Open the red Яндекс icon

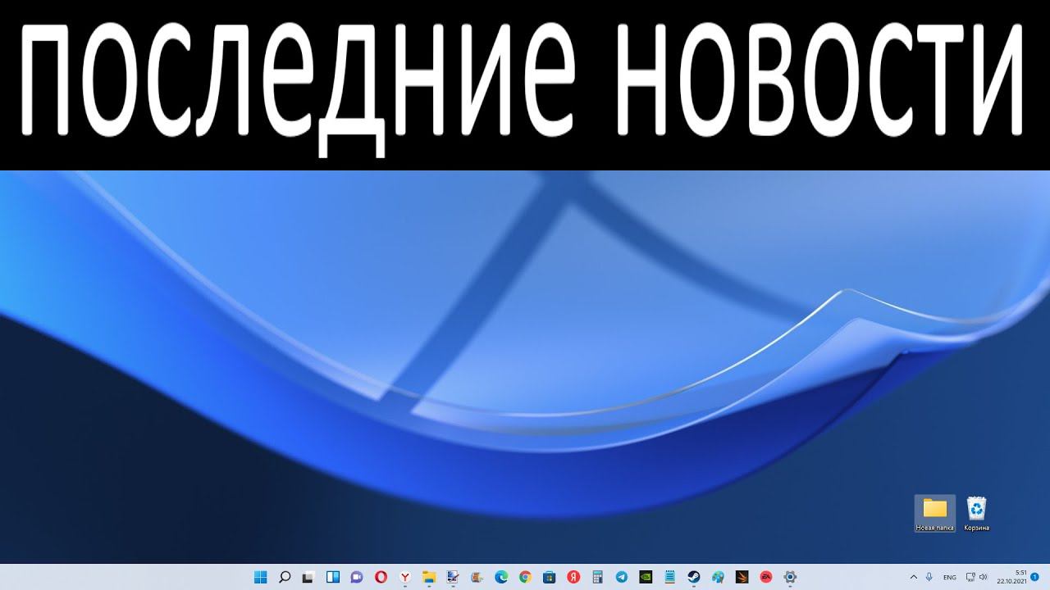point(573,577)
